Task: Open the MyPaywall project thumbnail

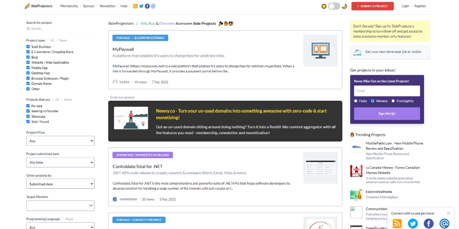Action: [320, 51]
